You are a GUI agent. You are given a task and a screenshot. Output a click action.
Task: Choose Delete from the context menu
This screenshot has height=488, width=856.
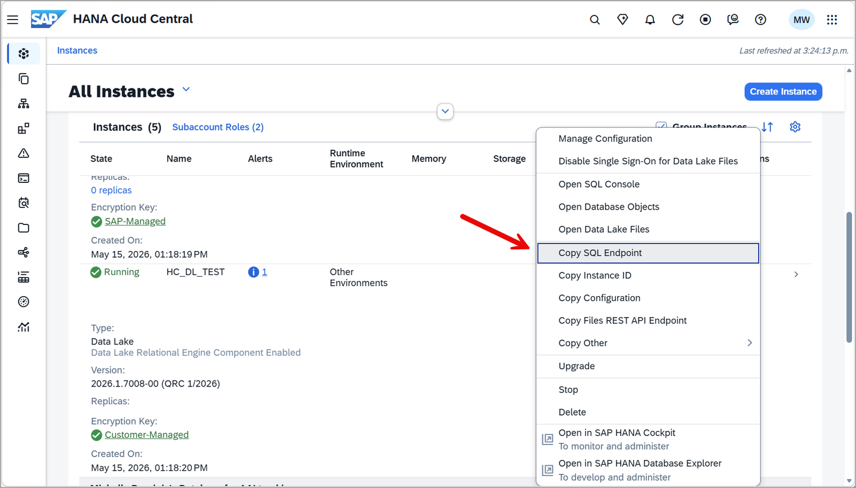[x=648, y=412]
